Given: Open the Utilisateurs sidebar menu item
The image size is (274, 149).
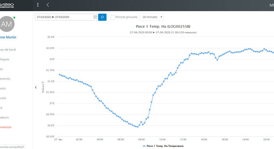Looking at the screenshot, I should click(4, 118).
